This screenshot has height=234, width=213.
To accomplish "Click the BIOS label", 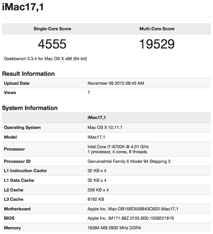I will click(9, 218).
